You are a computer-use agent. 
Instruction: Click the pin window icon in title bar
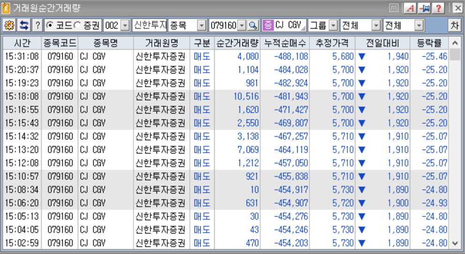click(x=424, y=8)
